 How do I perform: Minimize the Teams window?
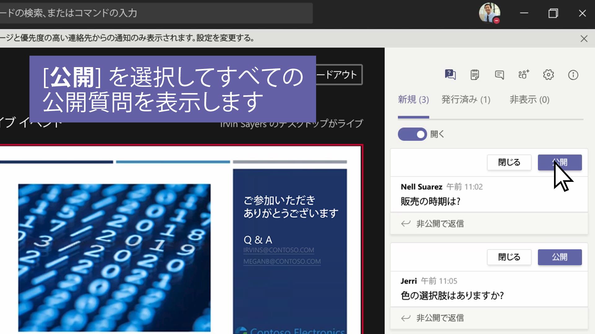click(524, 13)
